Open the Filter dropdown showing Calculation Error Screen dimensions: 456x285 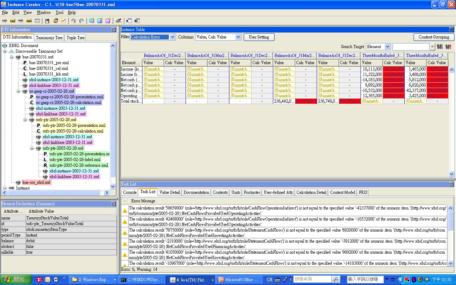[172, 37]
